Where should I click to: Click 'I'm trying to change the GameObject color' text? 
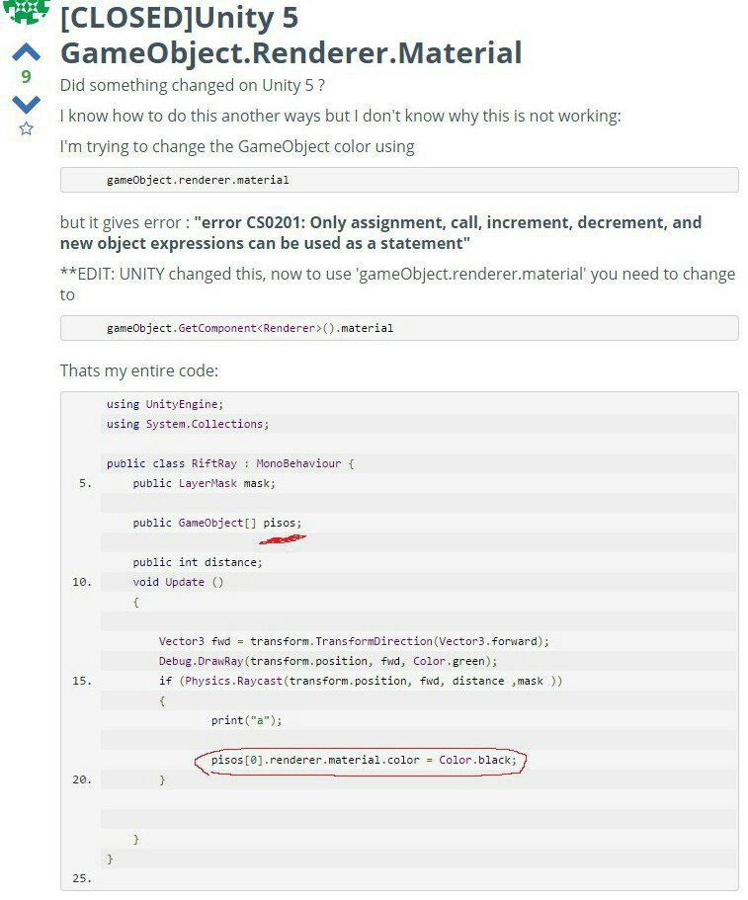(x=237, y=147)
